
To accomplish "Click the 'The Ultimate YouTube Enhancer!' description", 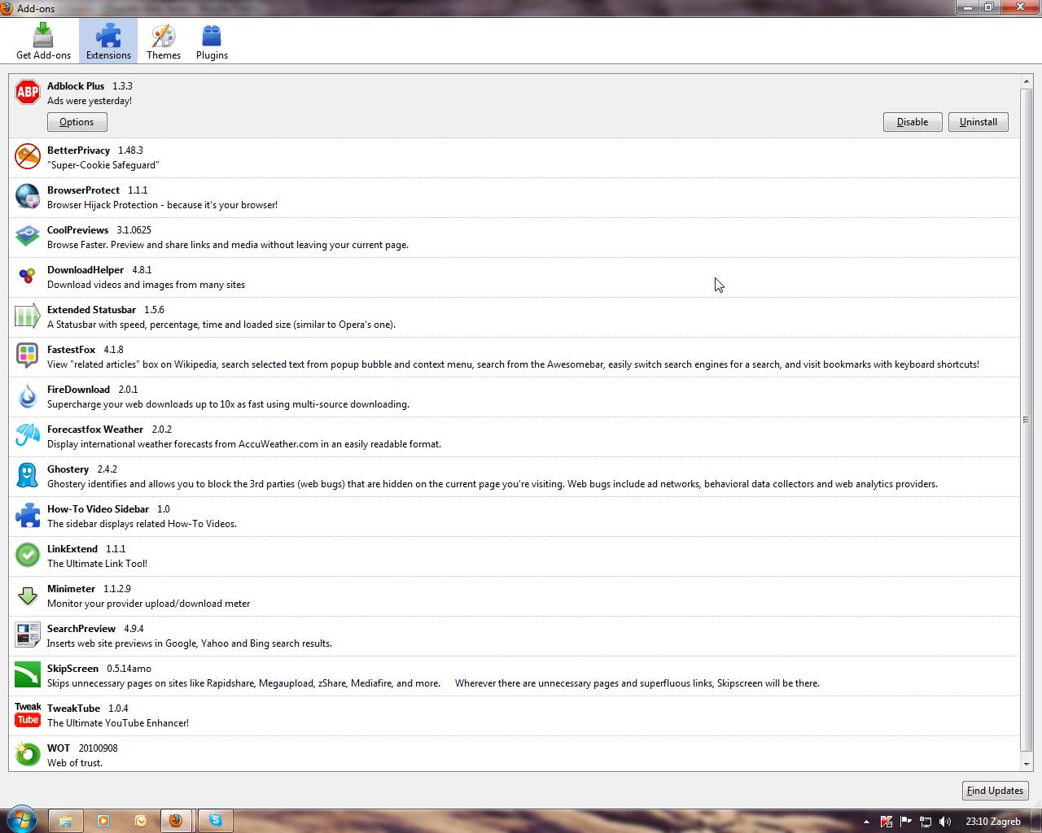I will click(x=118, y=723).
